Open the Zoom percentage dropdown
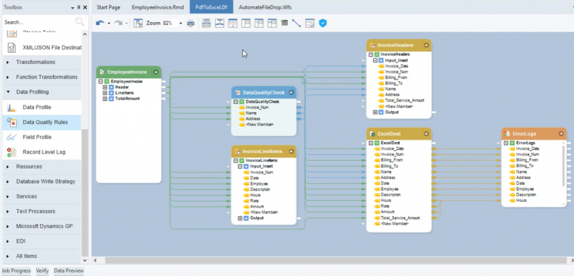 tap(180, 24)
